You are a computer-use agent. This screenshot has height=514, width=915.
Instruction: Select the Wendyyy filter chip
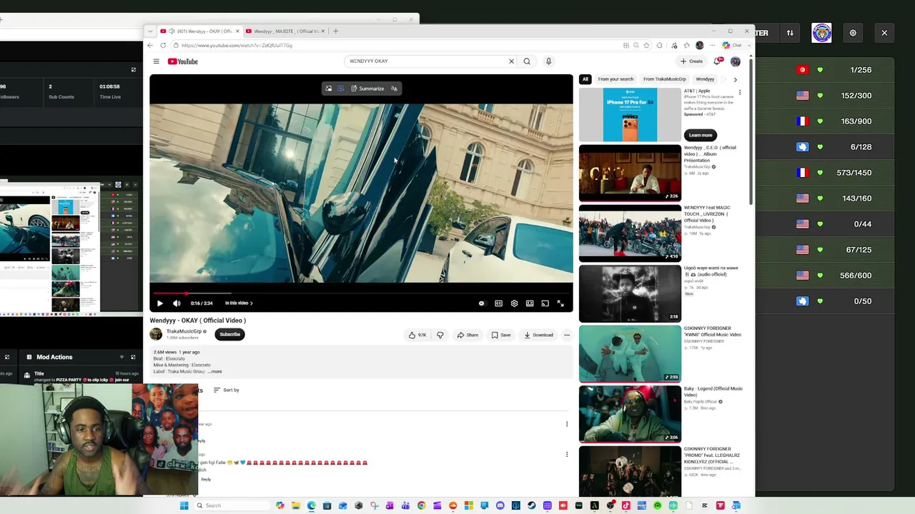(705, 79)
